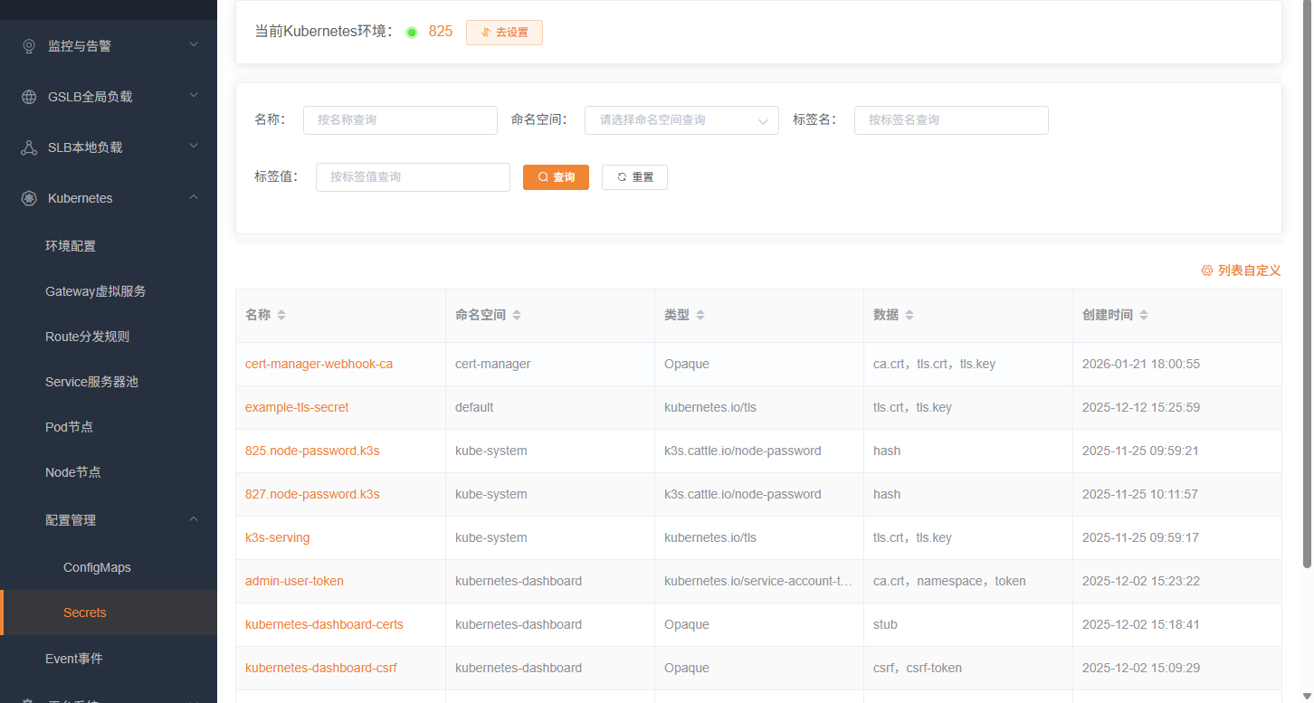Viewport: 1314px width, 703px height.
Task: Click the 重置 reset button
Action: pos(634,177)
